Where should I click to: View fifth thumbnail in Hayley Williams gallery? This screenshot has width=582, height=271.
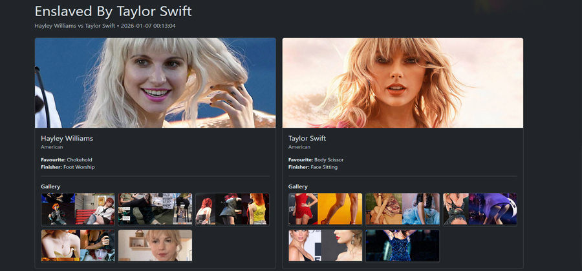point(155,246)
